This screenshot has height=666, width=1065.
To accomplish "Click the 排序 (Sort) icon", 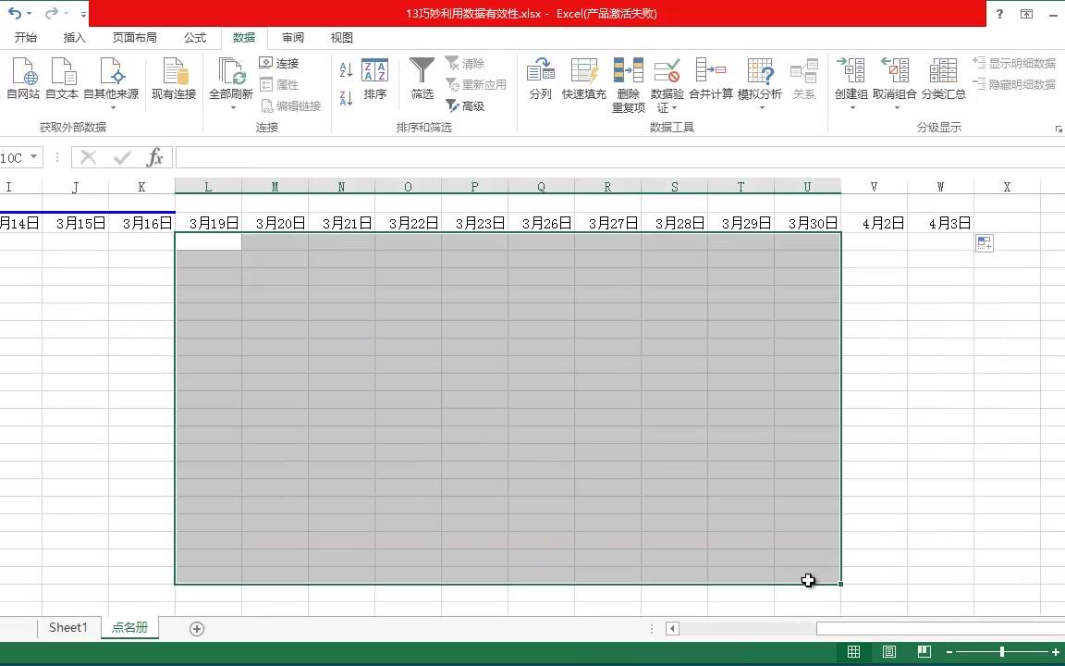I will [x=375, y=80].
